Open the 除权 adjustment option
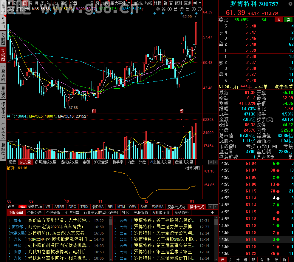294x262 pixels. (157, 3)
